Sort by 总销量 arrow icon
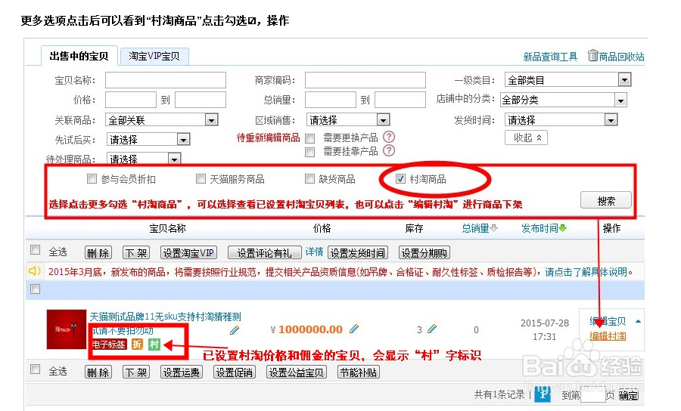The image size is (681, 411). pos(494,228)
